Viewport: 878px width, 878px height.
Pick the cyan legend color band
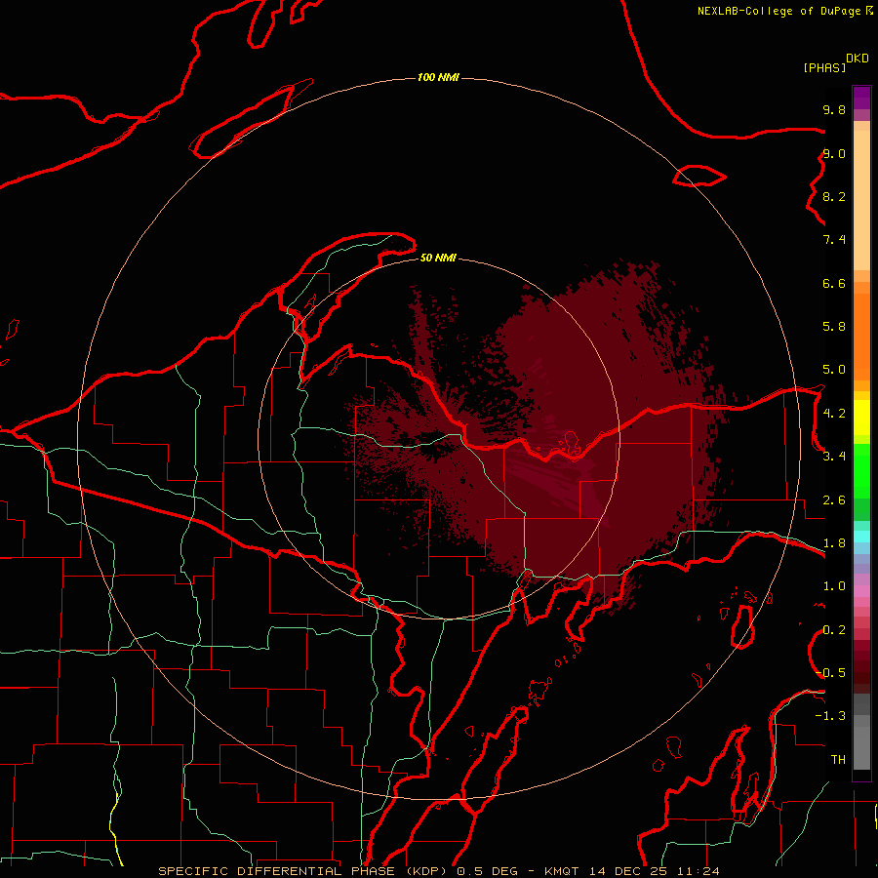click(861, 536)
